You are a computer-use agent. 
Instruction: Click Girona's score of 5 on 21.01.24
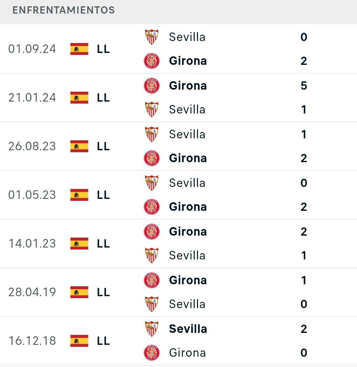pyautogui.click(x=304, y=86)
